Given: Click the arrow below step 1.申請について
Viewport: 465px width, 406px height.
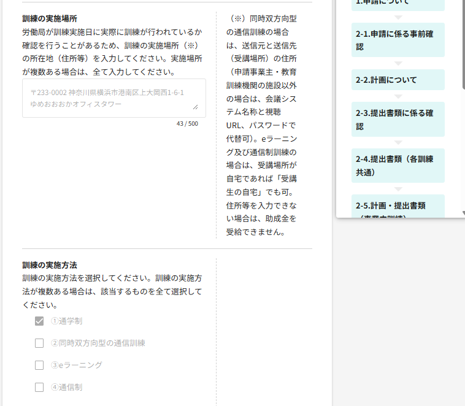Looking at the screenshot, I should tap(398, 17).
